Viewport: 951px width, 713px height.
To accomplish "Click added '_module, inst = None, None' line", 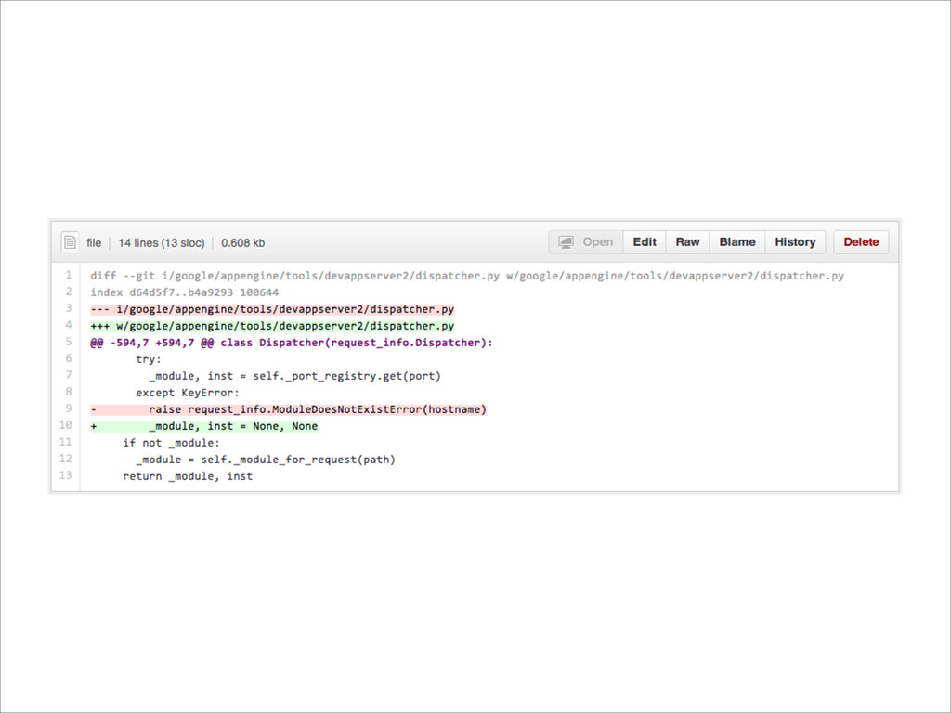I will [x=204, y=426].
